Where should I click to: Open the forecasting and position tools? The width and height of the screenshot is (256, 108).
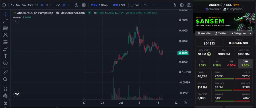[5, 42]
